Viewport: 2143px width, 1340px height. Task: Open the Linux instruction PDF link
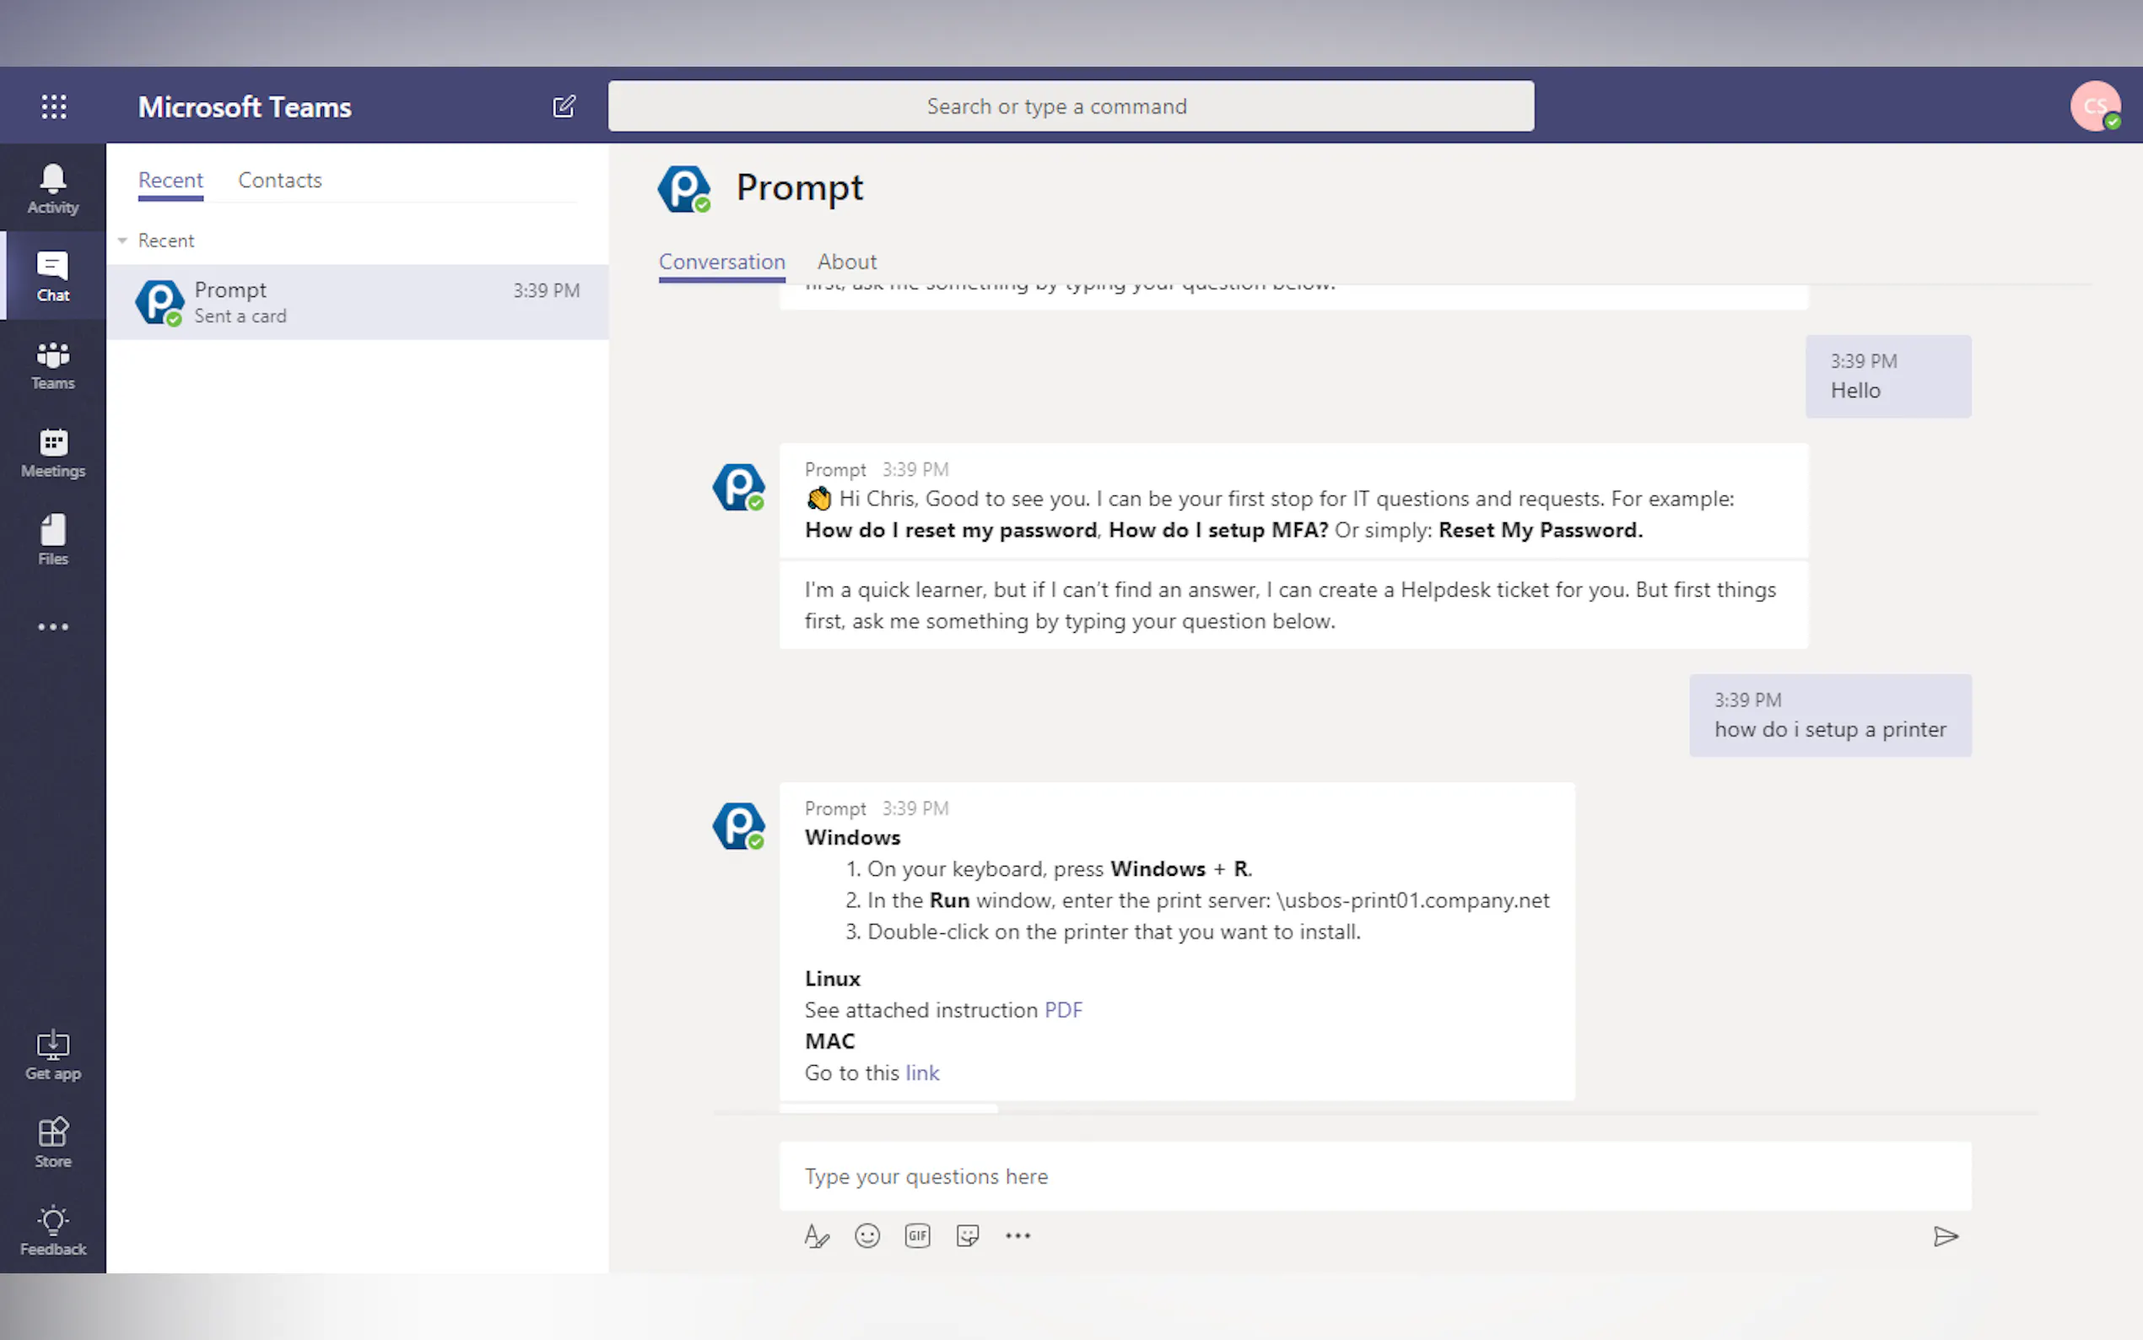click(1062, 1009)
